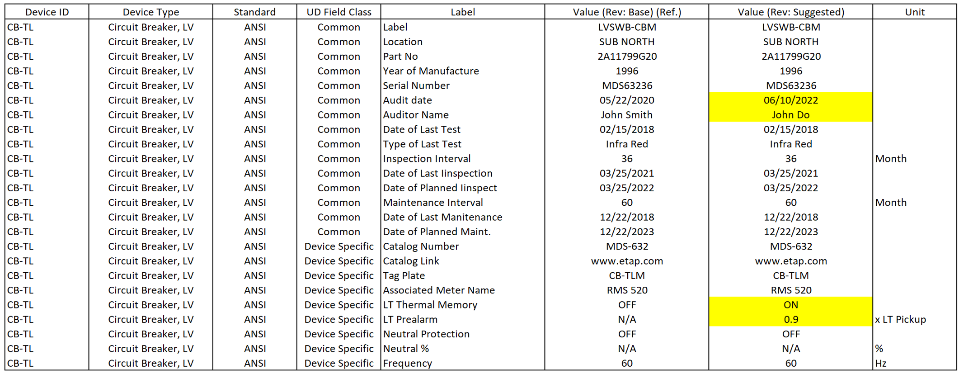Click the highlighted John Do cell
This screenshot has width=959, height=374.
790,115
